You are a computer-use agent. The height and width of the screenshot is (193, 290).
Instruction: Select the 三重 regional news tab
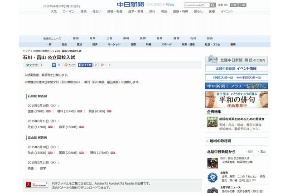point(109,38)
